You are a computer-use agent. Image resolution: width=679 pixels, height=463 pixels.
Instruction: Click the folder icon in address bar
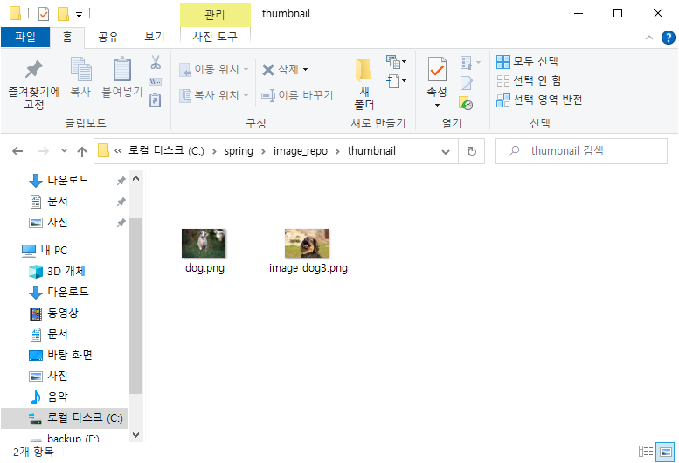(103, 150)
